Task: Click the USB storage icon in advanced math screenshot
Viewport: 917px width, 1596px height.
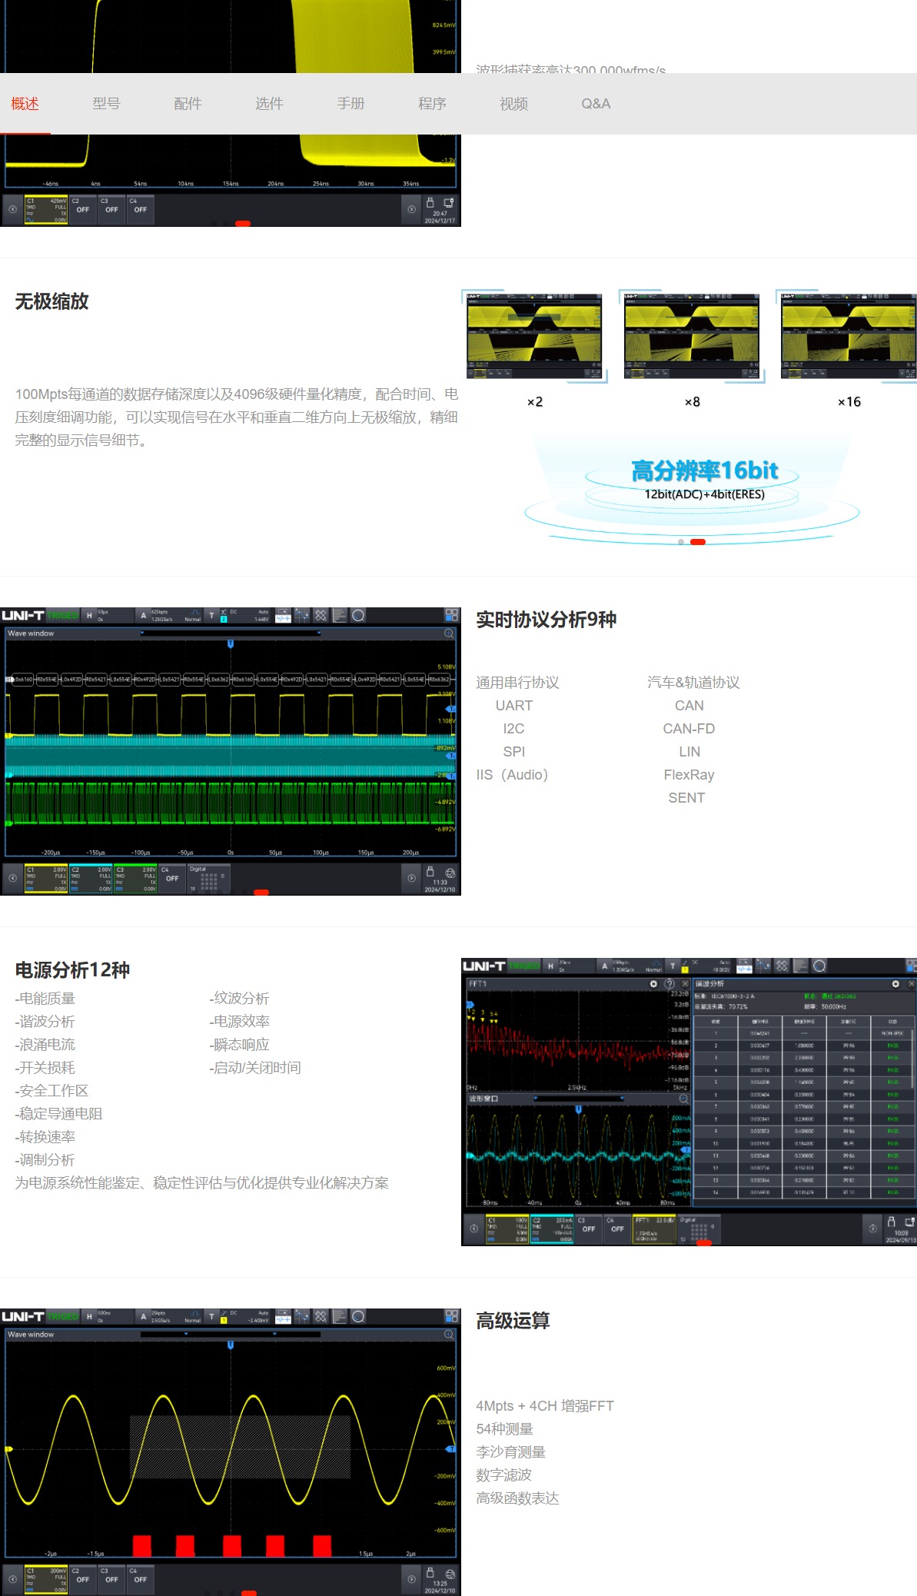Action: point(430,1573)
